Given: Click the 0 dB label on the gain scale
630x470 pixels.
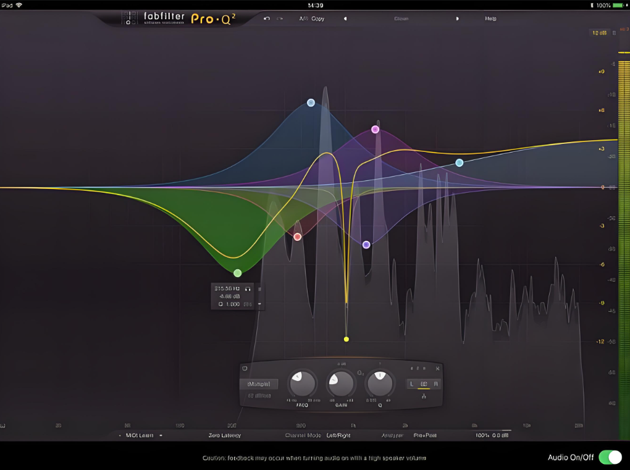Looking at the screenshot, I should click(602, 188).
